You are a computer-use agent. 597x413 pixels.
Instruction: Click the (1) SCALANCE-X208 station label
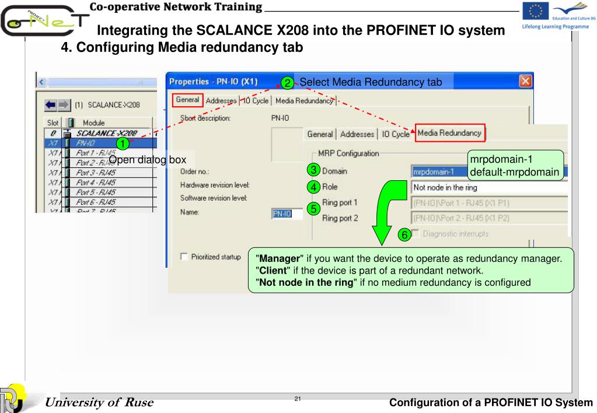(107, 104)
